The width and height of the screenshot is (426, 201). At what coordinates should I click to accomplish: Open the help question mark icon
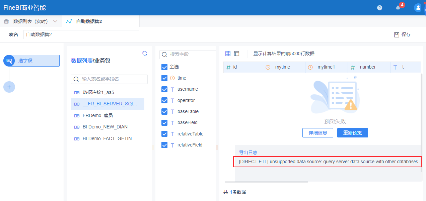click(x=379, y=8)
